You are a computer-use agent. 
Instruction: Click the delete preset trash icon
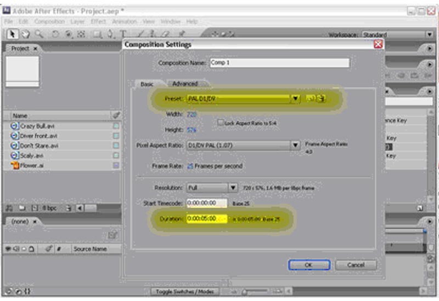[x=322, y=99]
